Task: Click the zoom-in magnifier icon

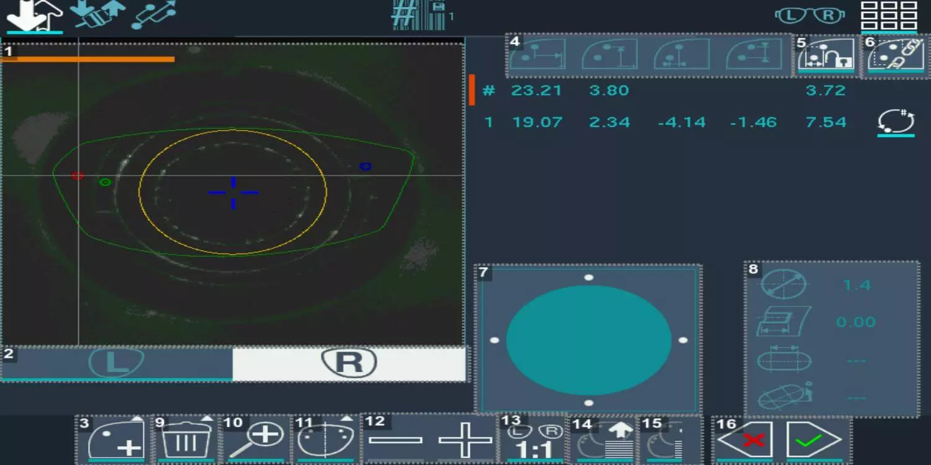Action: (x=256, y=441)
